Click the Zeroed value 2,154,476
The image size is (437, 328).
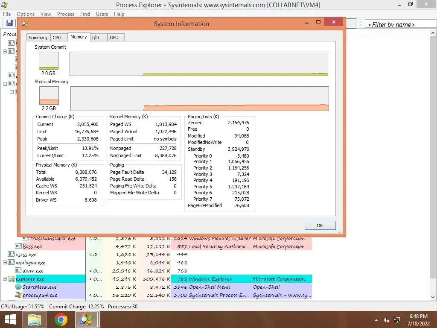click(x=238, y=123)
